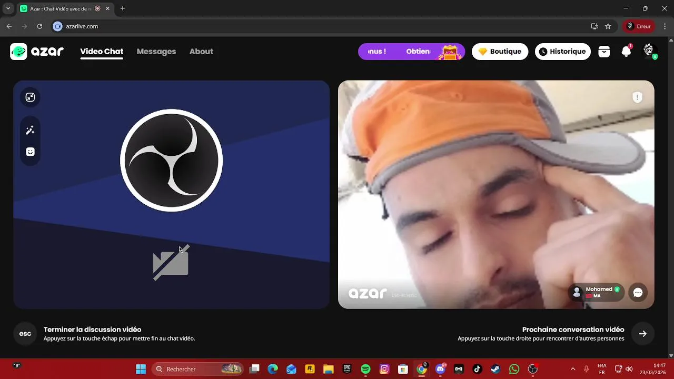Viewport: 674px width, 379px height.
Task: Report user with shield icon
Action: pyautogui.click(x=638, y=97)
